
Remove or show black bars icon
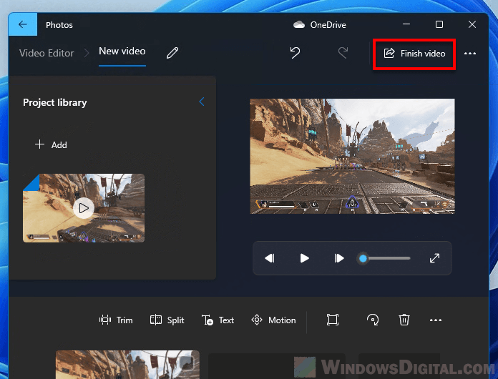click(333, 320)
